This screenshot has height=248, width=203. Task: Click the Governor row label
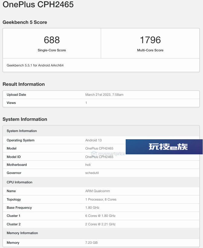coord(14,173)
